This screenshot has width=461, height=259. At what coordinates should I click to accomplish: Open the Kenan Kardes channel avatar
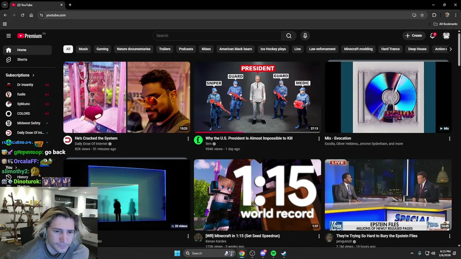click(198, 238)
